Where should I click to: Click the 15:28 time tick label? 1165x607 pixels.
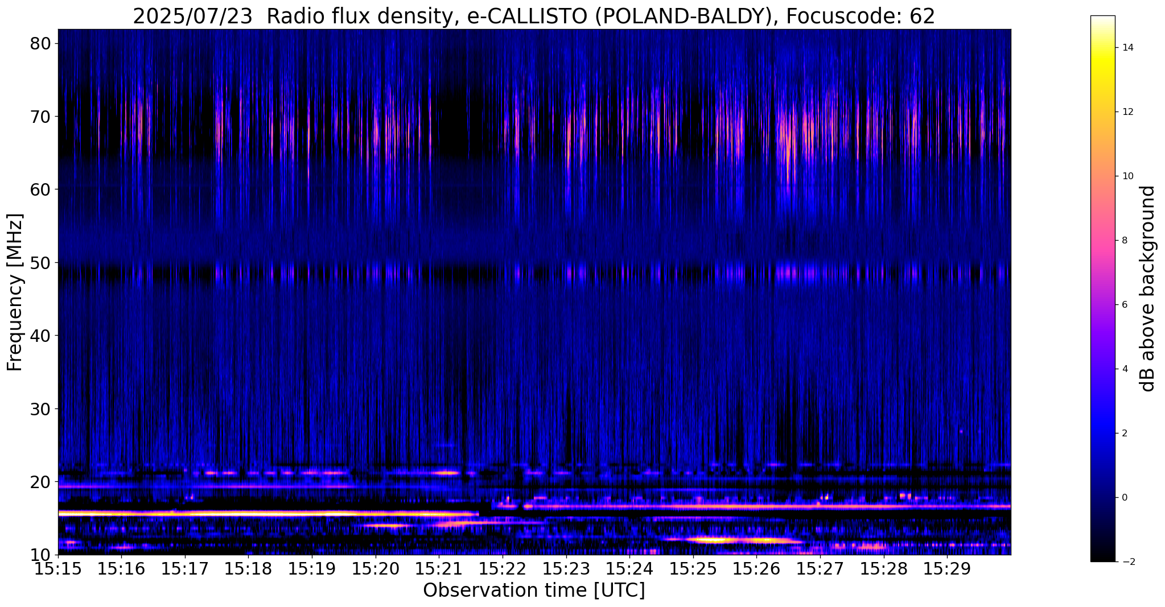tap(883, 569)
